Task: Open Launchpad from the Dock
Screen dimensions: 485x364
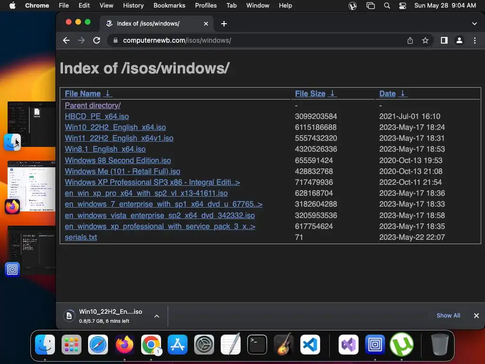Action: 72,345
